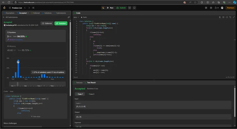Run the code
The image size is (237, 129).
[110, 8]
